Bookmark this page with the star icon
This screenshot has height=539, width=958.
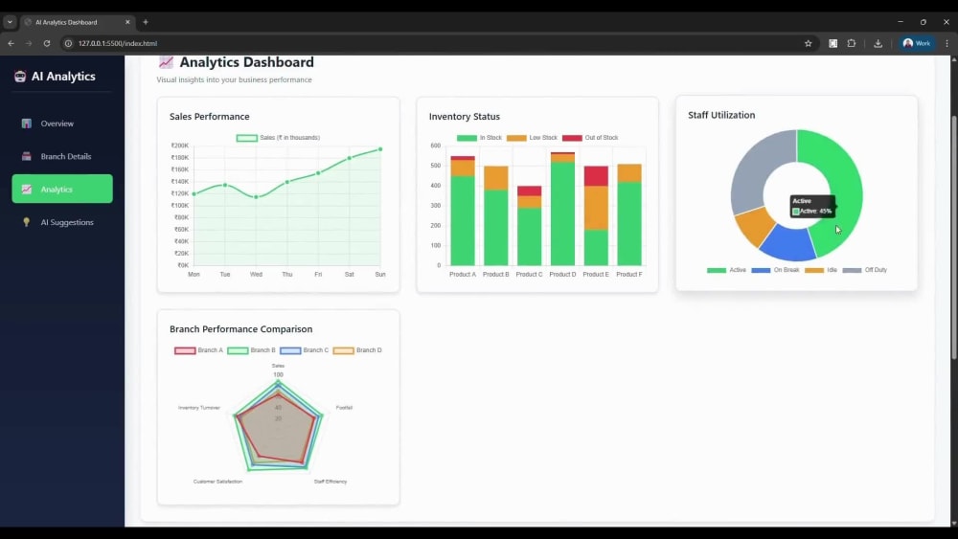(x=809, y=43)
